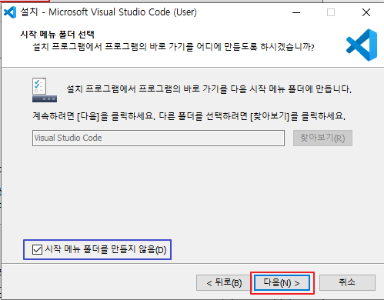The height and width of the screenshot is (300, 384).
Task: Close the setup window
Action: pos(366,12)
